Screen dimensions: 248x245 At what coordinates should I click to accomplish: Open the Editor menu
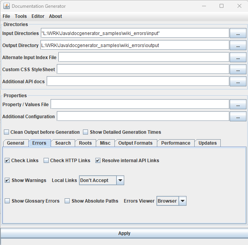coord(38,16)
